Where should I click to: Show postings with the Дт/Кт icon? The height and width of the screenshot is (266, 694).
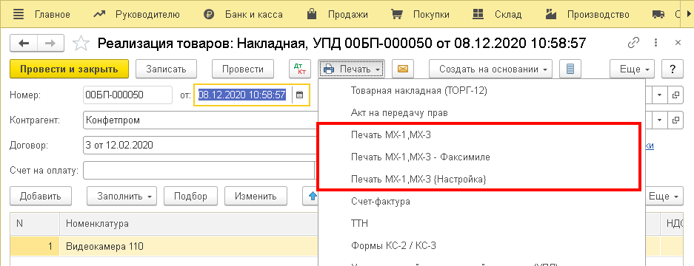tap(300, 69)
